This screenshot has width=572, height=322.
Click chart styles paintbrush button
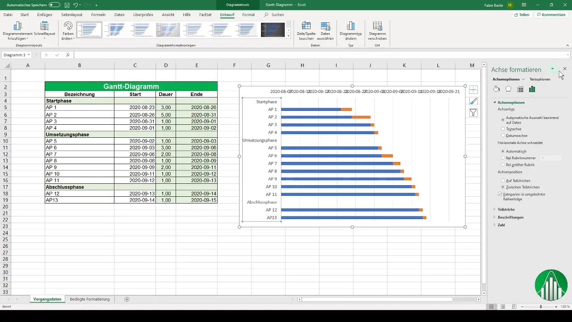474,101
